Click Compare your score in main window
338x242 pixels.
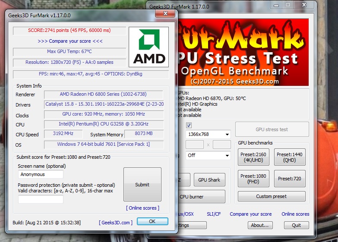pyautogui.click(x=250, y=214)
